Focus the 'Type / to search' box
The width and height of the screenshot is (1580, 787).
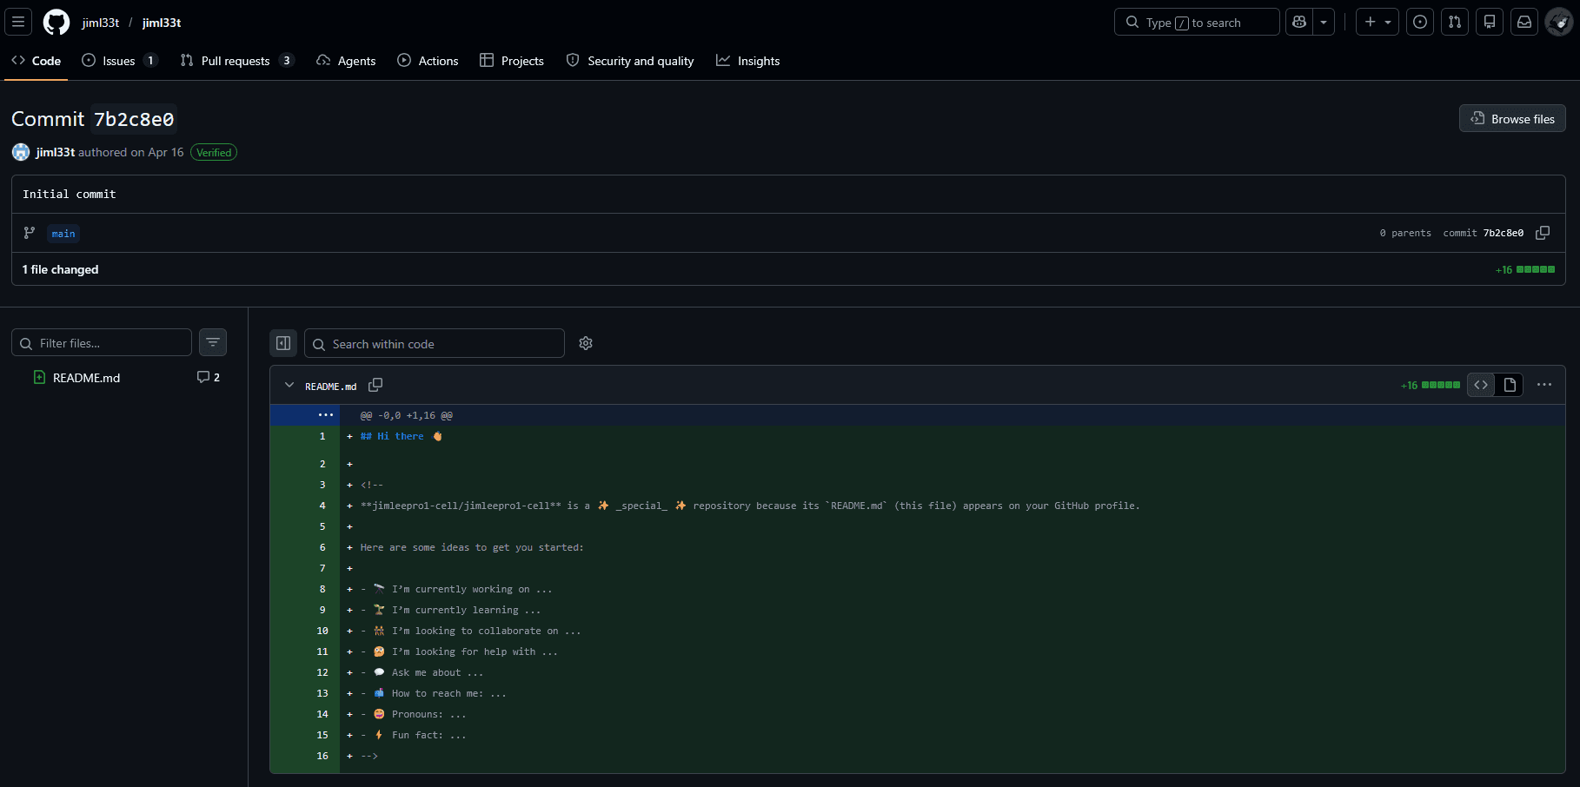pyautogui.click(x=1197, y=22)
